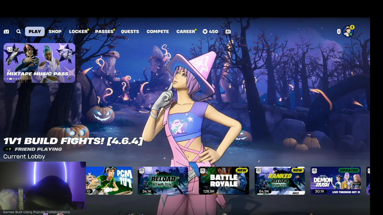The image size is (383, 215).
Task: Click the Epic logo on Ranked Reload tile
Action: click(258, 171)
